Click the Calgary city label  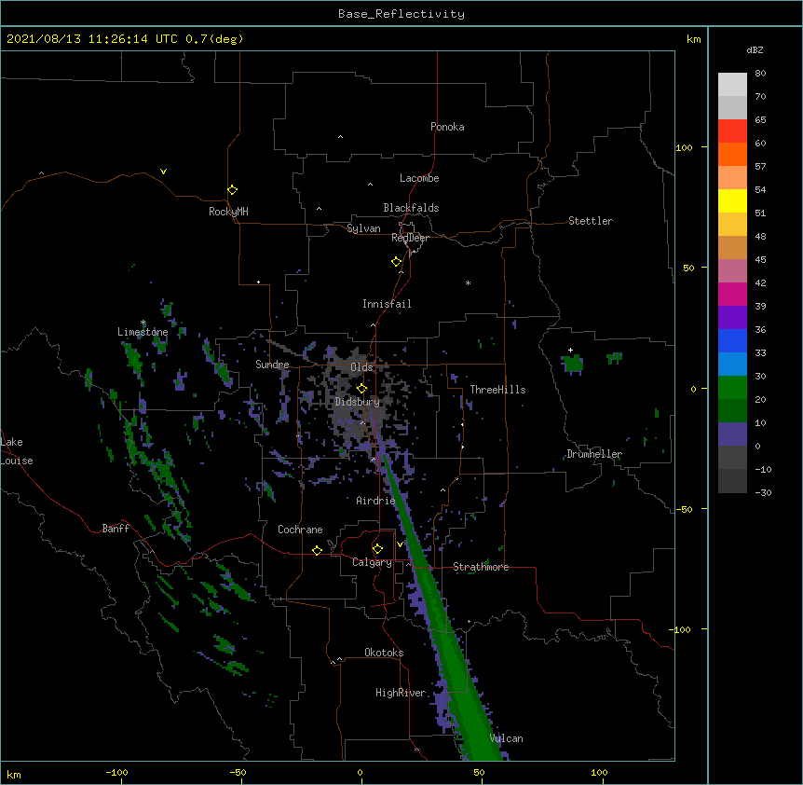point(372,562)
